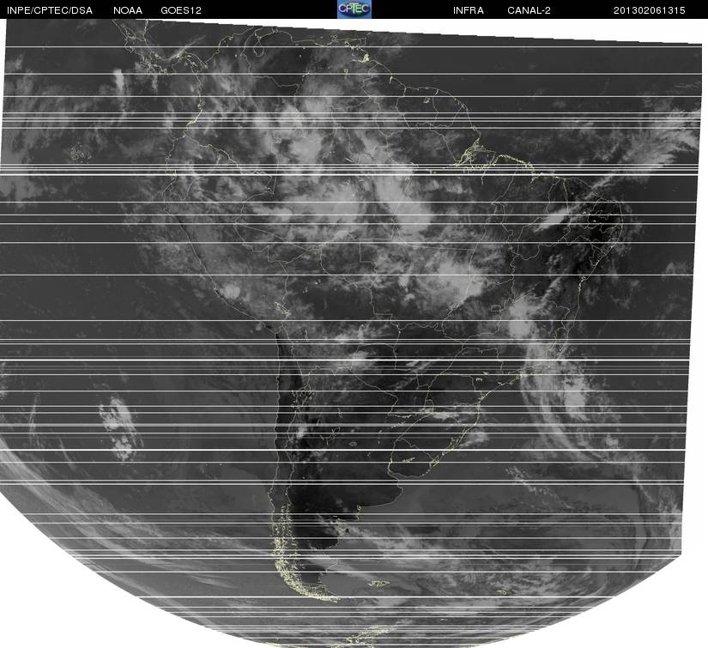The image size is (708, 648).
Task: Click the CANAL-2 channel label
Action: tap(529, 10)
